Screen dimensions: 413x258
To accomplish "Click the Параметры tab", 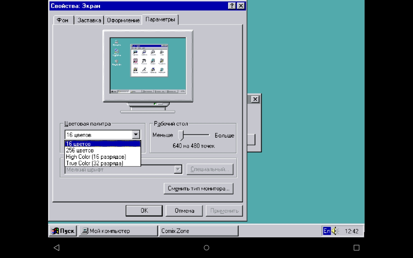I will click(160, 19).
